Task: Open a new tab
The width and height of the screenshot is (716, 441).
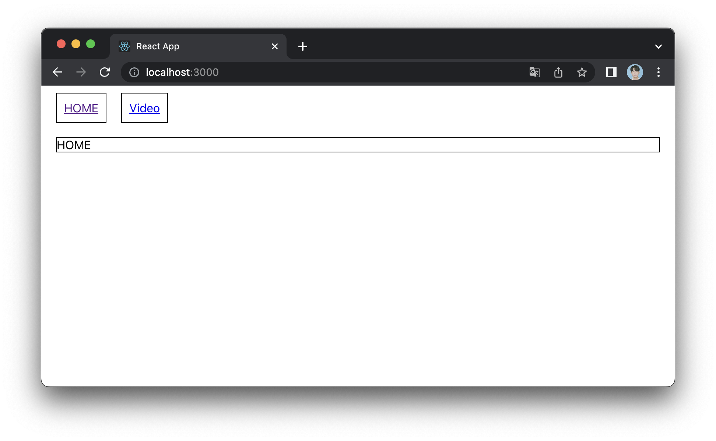Action: click(302, 46)
